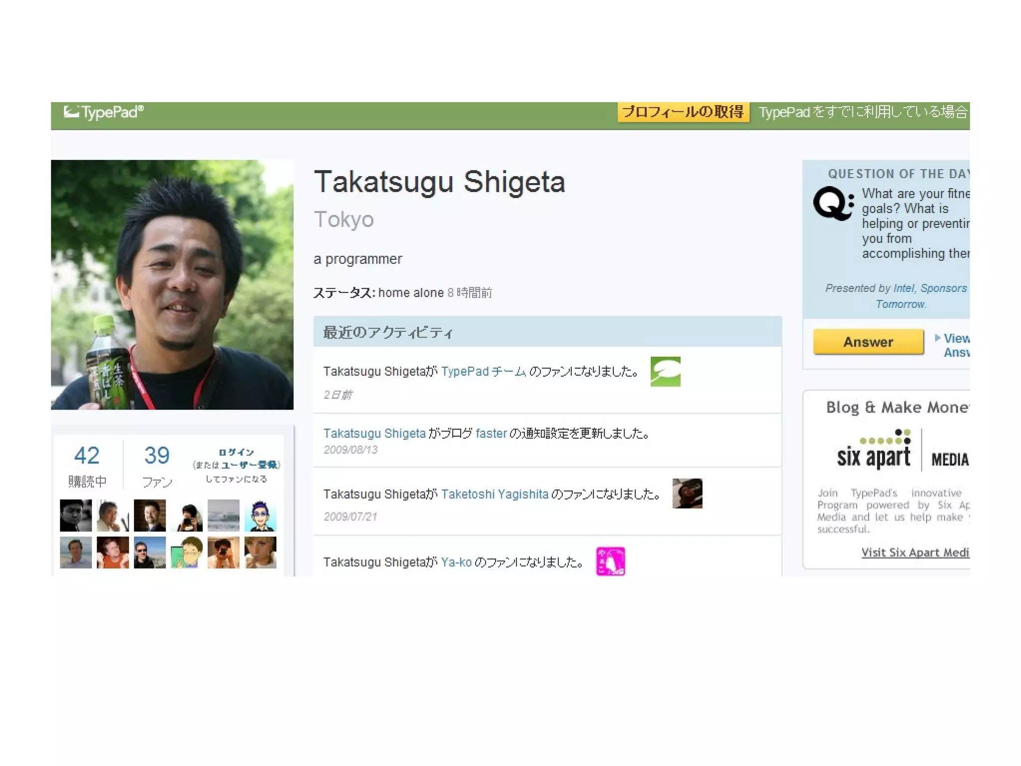Screen dimensions: 1021x766
Task: Open the TypePad チーム link
Action: click(483, 372)
